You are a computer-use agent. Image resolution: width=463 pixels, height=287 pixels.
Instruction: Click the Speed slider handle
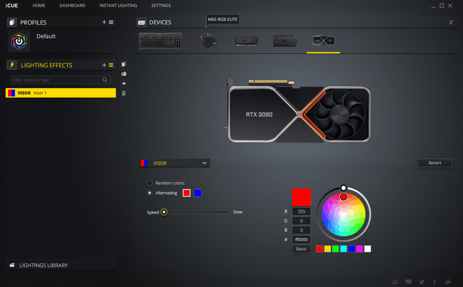(164, 212)
